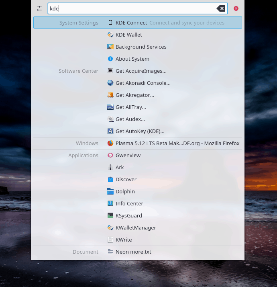Viewport: 277px width, 287px height.
Task: Choose 'Get AcquireImages...' result
Action: pyautogui.click(x=141, y=71)
